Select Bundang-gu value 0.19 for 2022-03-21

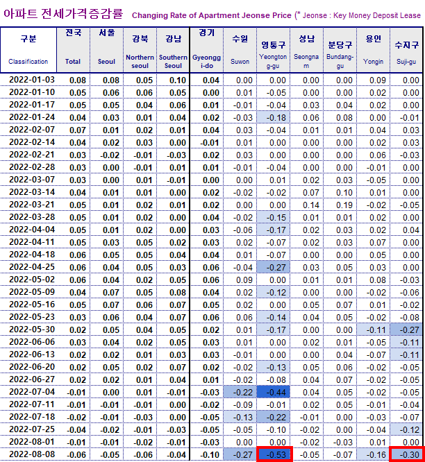tap(340, 205)
